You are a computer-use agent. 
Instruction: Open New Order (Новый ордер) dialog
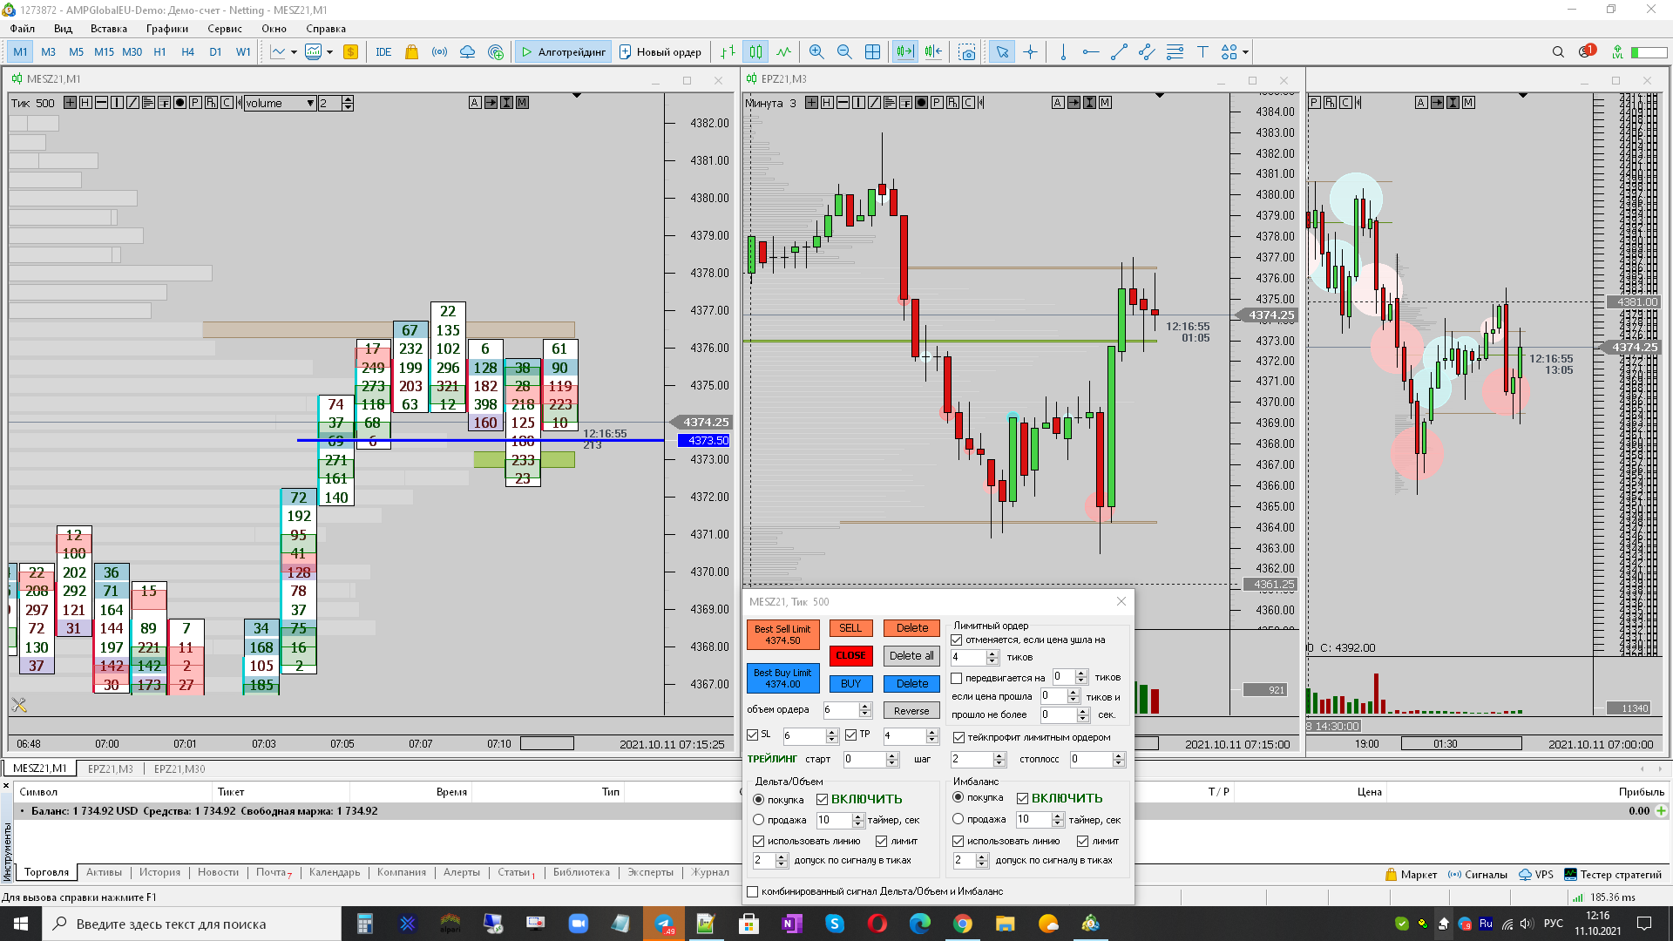click(660, 52)
